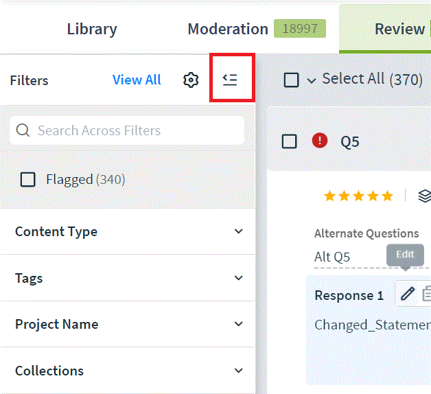Focus the Search Across Filters field
Image resolution: width=431 pixels, height=394 pixels.
[x=127, y=130]
